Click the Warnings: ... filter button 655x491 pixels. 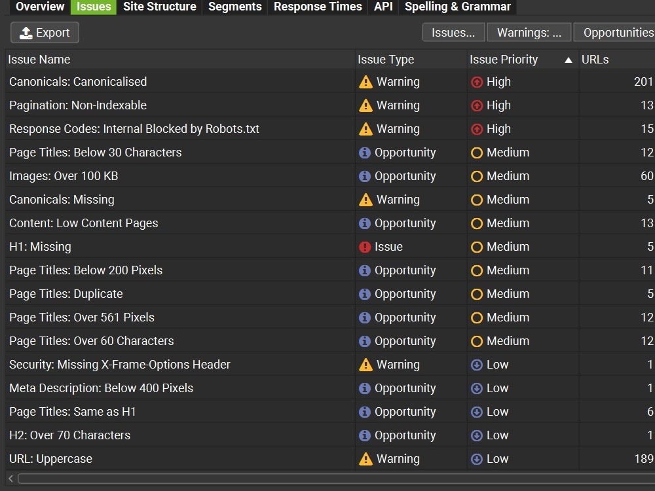(x=529, y=33)
